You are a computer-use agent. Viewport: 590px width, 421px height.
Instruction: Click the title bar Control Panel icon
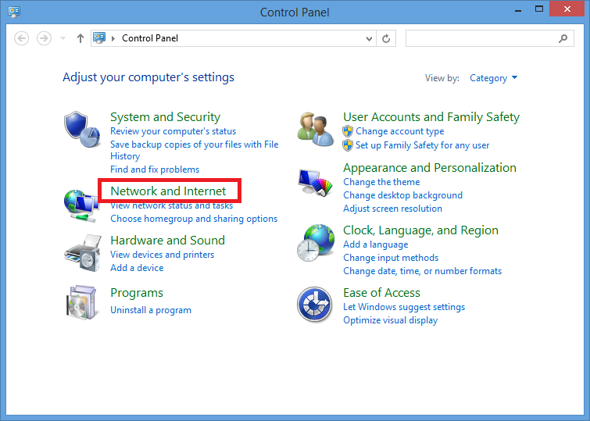point(14,12)
